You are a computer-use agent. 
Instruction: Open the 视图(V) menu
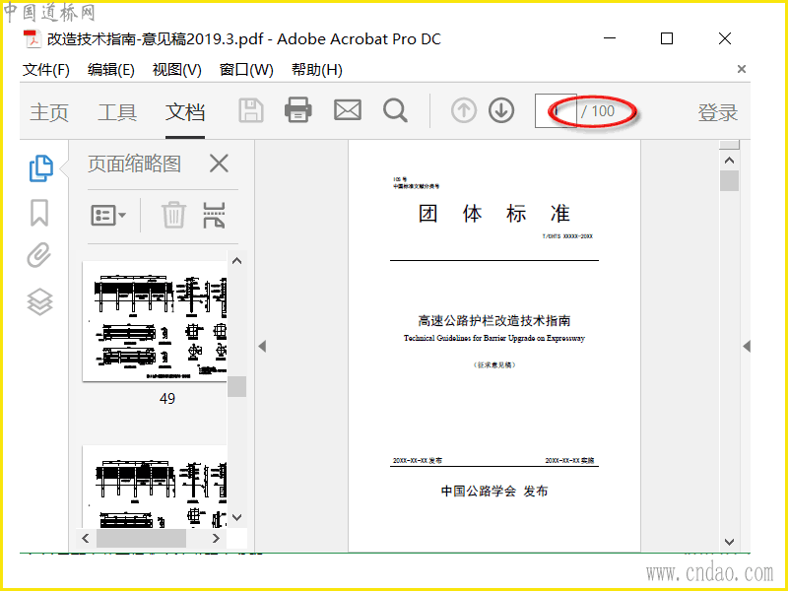177,70
